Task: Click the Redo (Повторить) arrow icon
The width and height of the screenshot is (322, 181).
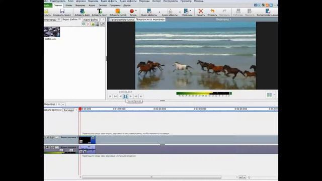Action: (x=224, y=11)
